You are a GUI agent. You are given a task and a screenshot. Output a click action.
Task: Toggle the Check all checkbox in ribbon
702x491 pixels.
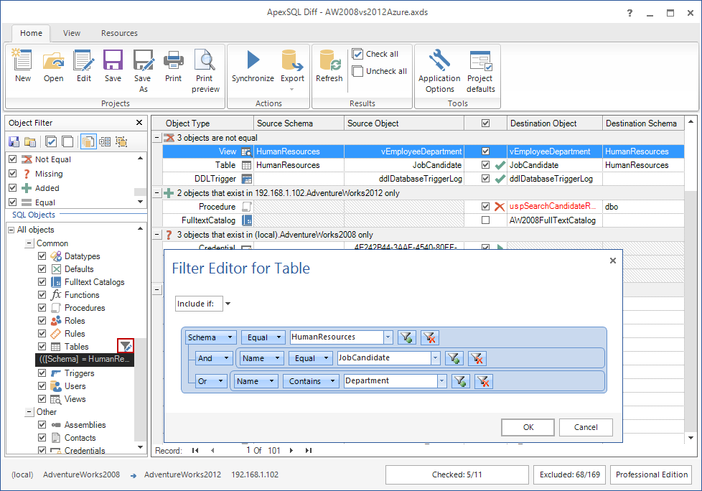357,54
